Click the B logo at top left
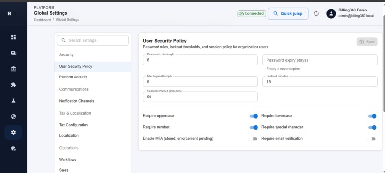Viewport: 385px width, 173px height. [9, 14]
